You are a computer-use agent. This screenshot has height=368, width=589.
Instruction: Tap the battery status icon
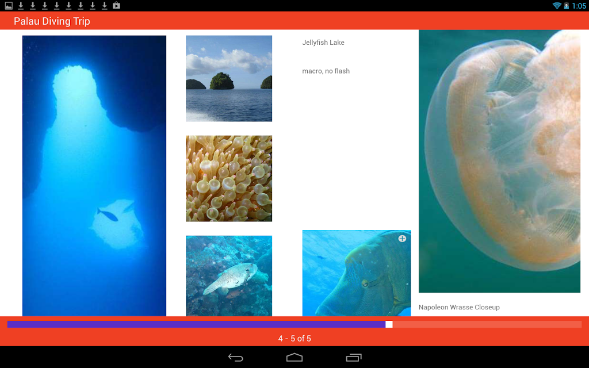click(x=566, y=6)
